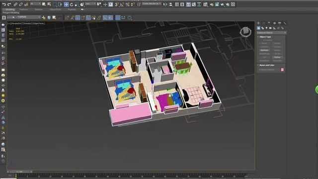Open the Modify command panel tab
This screenshot has height=179, width=318.
click(x=264, y=23)
